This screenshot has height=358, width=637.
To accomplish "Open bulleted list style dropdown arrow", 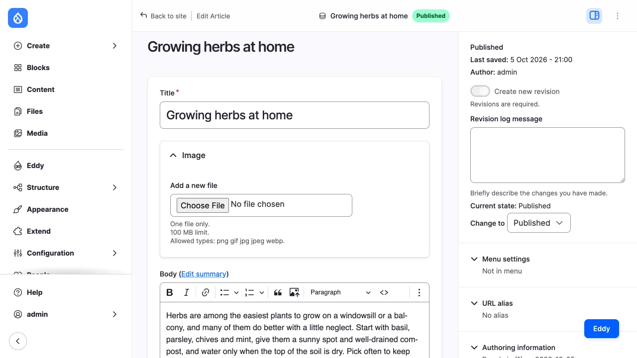I will pyautogui.click(x=236, y=292).
